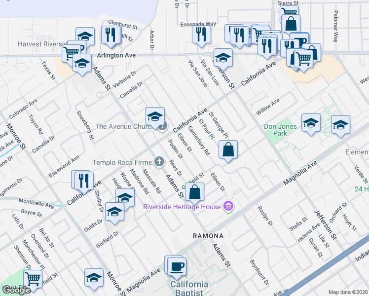Screen dimensions: 369x296
Task: Open the Riverside Heritage House museum icon
Action: [229, 206]
